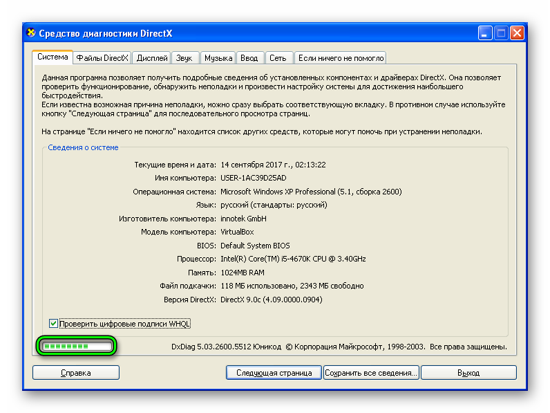Click processor value Intel Core i5-4670K

tap(293, 259)
